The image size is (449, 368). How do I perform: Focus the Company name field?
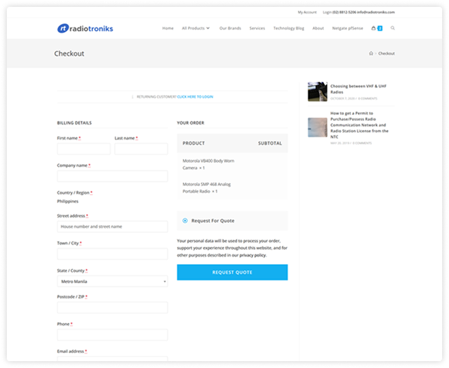(112, 176)
